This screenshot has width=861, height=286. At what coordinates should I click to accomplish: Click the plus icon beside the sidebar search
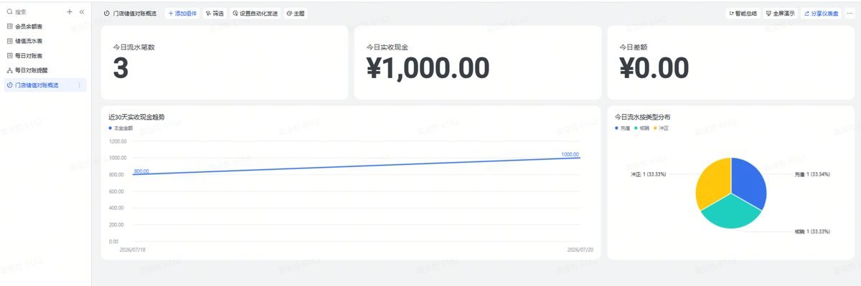pos(69,12)
